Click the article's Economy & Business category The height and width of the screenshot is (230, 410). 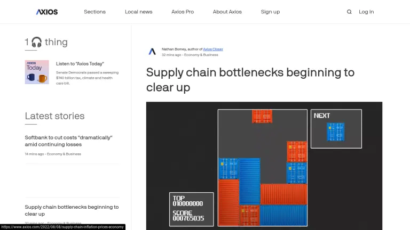pyautogui.click(x=204, y=54)
